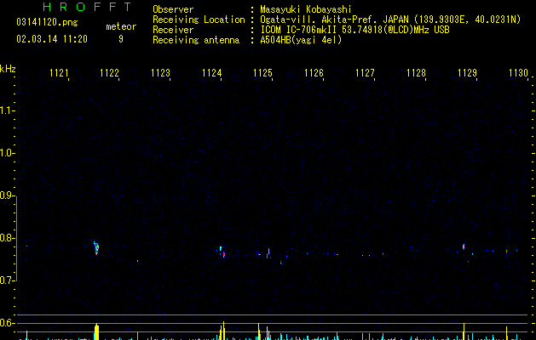This screenshot has height=340, width=536.
Task: Click the 0.8 kHz frequency tick label
Action: tap(6, 238)
